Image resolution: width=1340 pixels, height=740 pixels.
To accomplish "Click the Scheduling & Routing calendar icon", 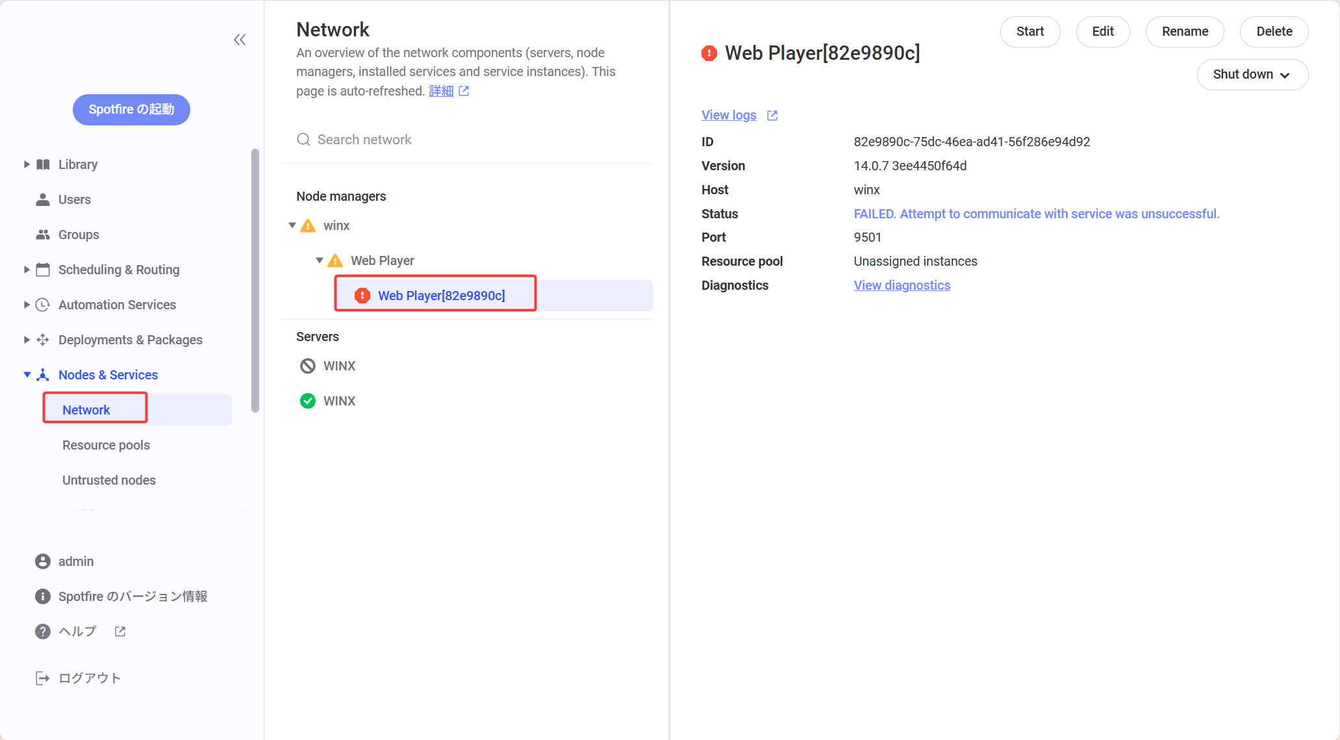I will click(x=43, y=270).
